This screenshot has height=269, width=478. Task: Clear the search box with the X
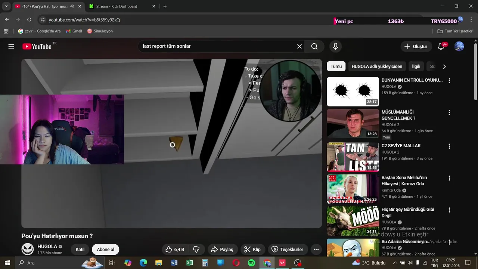pos(299,46)
